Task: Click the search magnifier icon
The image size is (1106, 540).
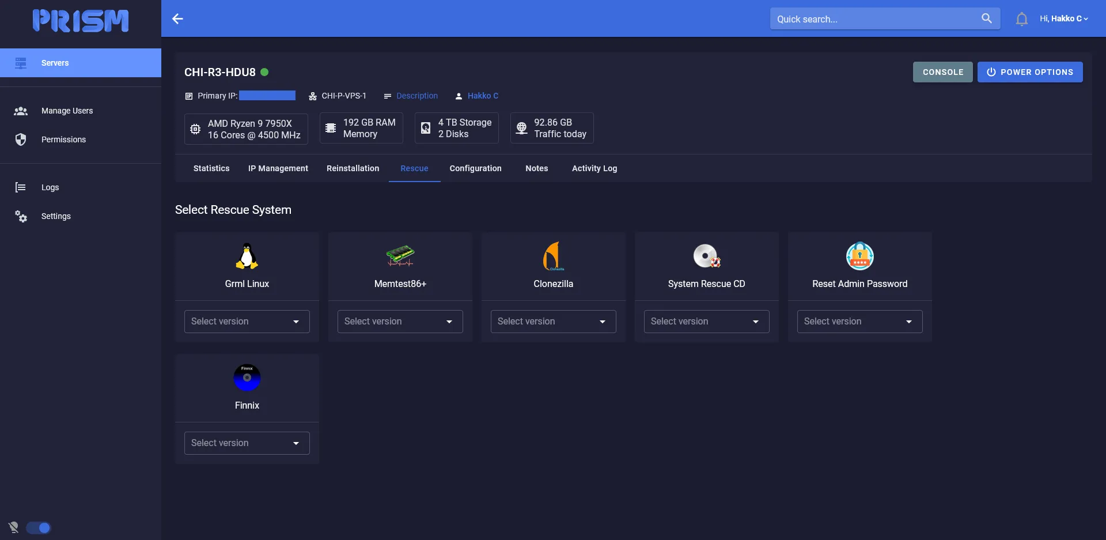Action: coord(986,18)
